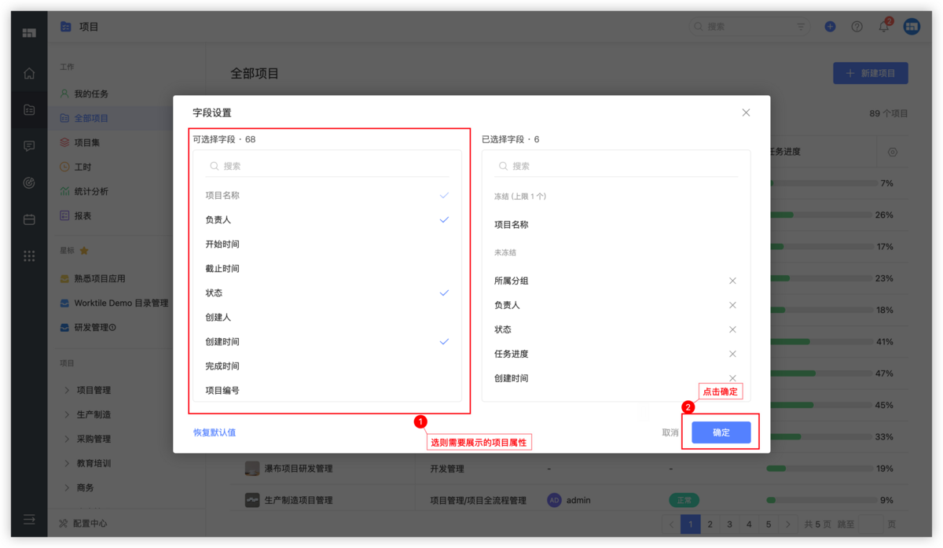This screenshot has height=548, width=943.
Task: Go to 统计分析 menu item
Action: pos(91,191)
